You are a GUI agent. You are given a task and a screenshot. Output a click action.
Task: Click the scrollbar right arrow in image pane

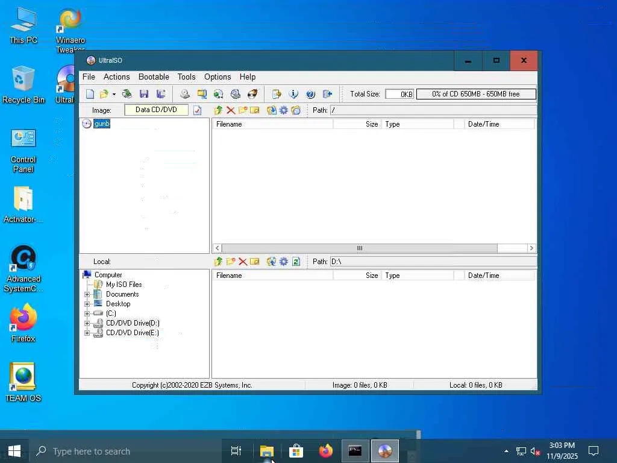point(531,248)
